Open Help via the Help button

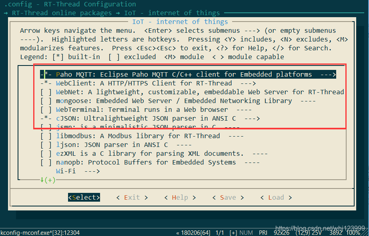pyautogui.click(x=180, y=198)
